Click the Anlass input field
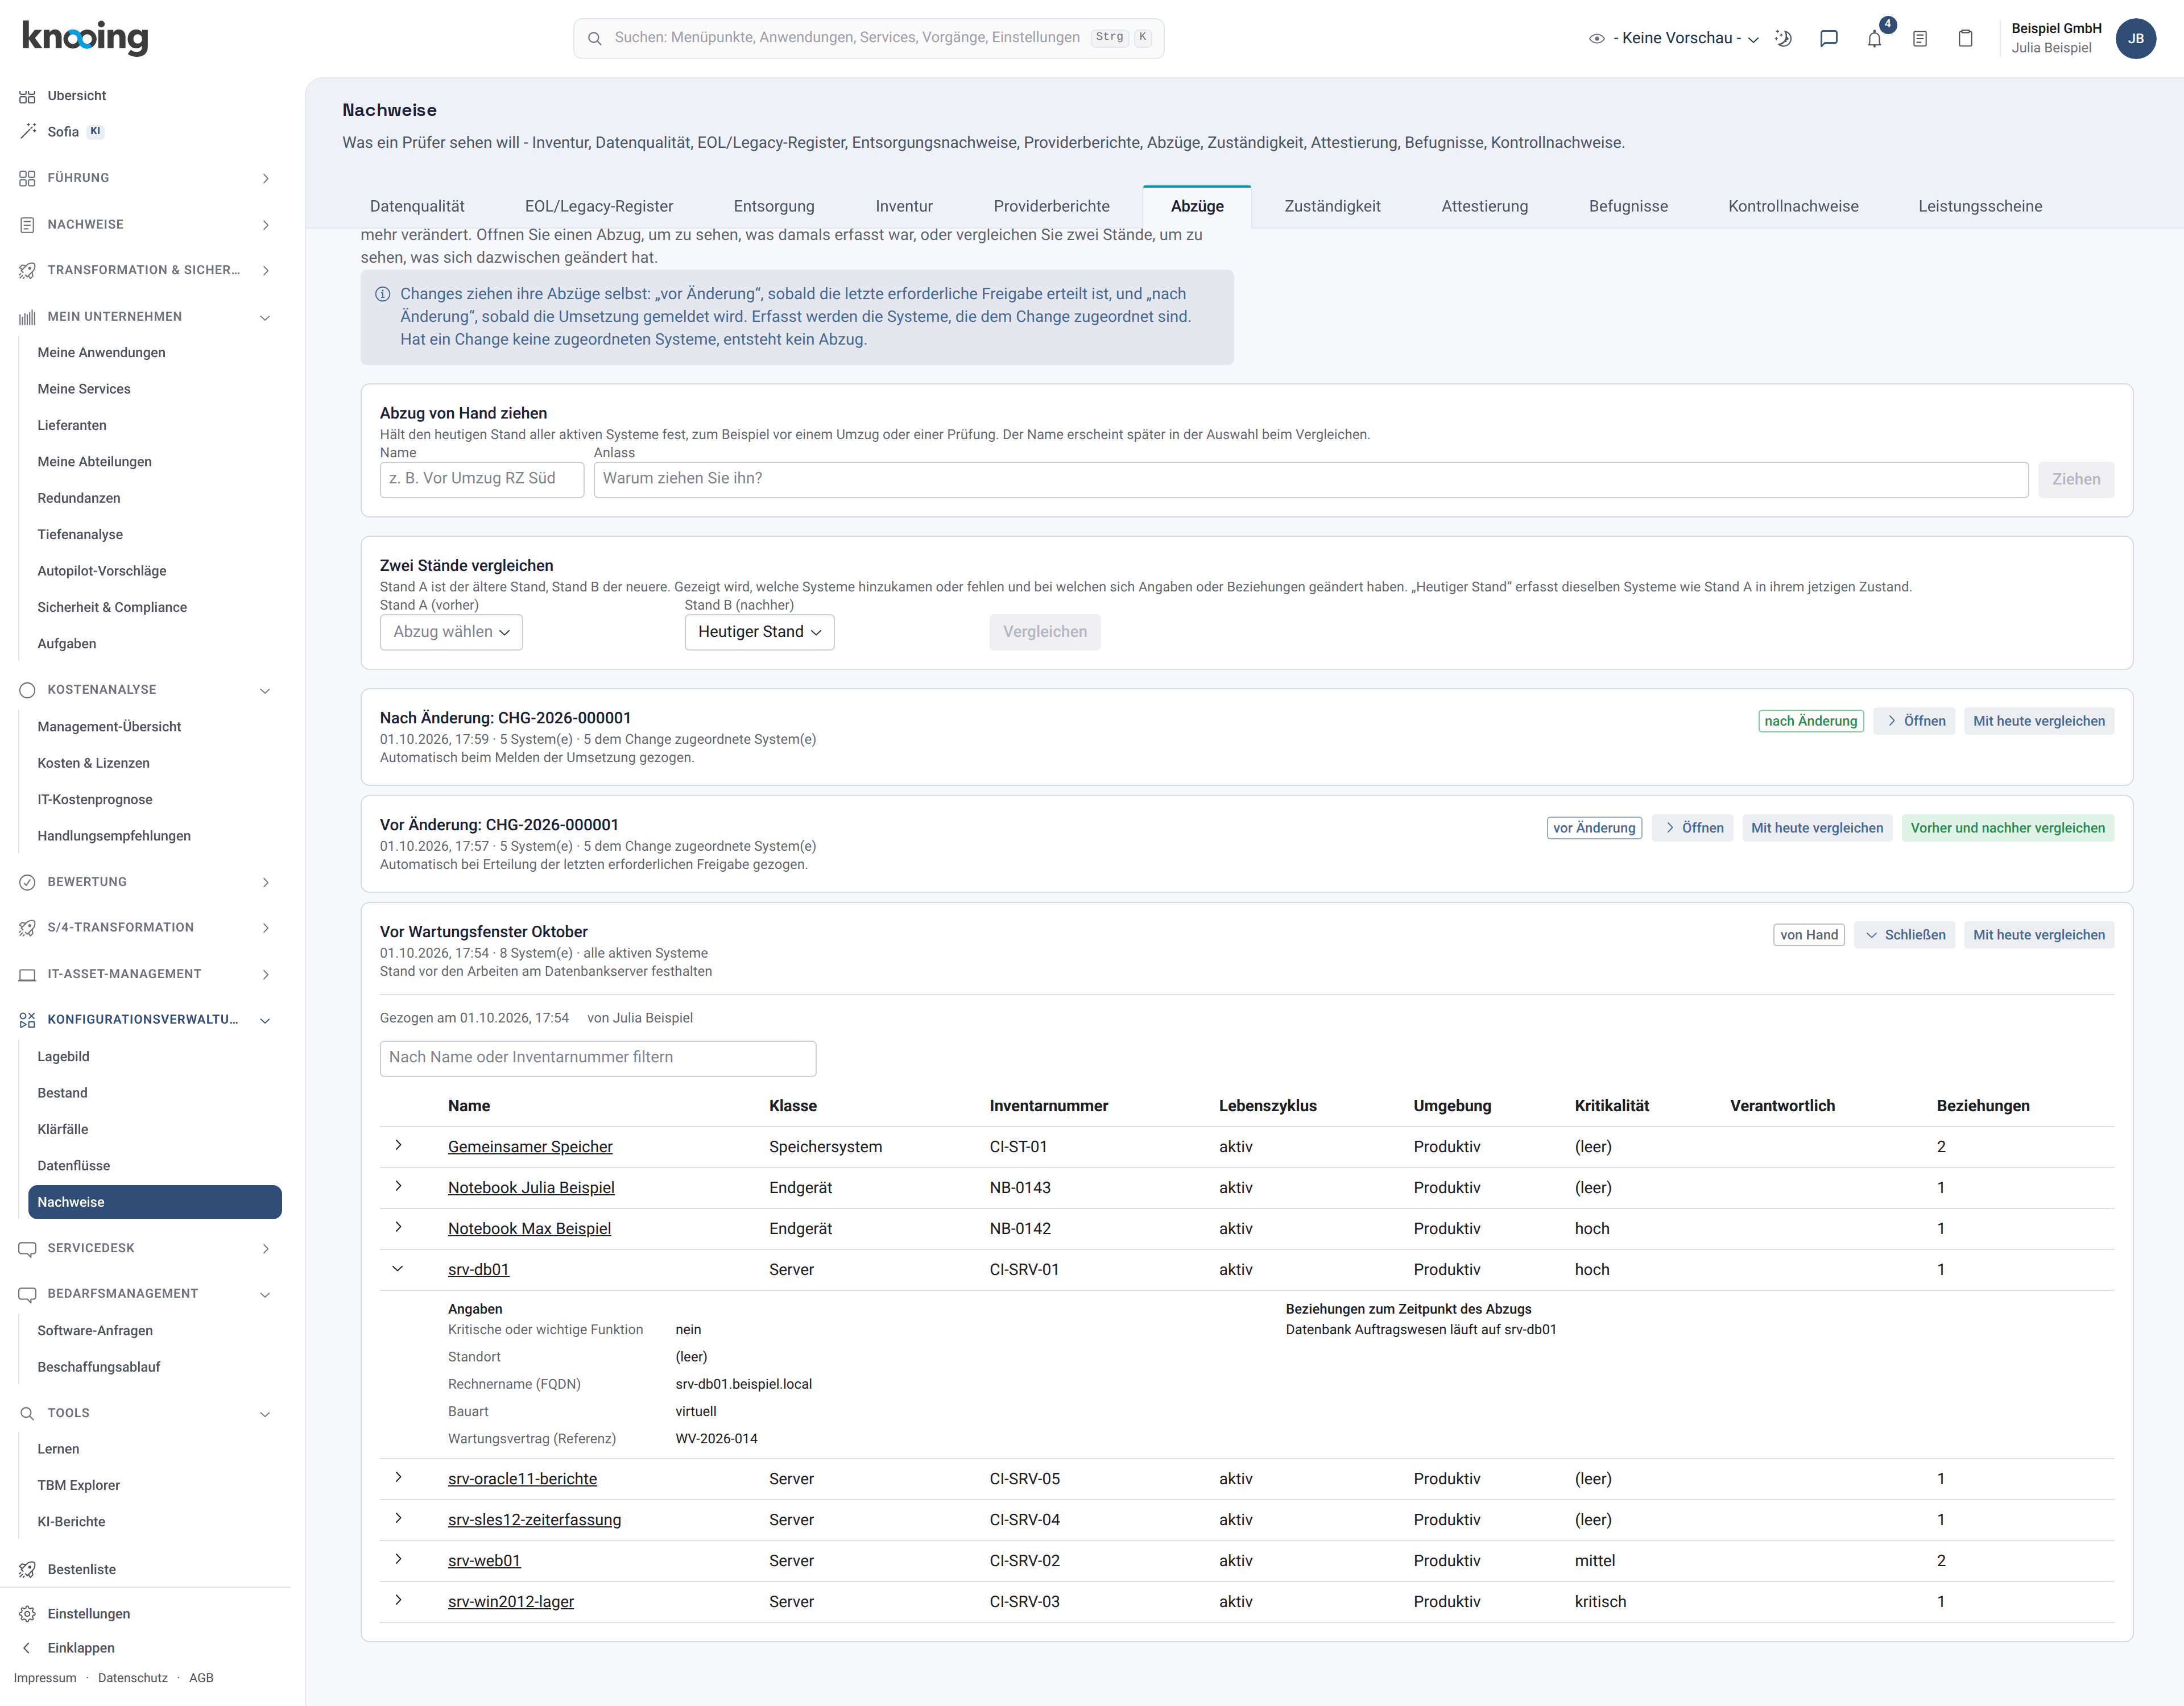2184x1706 pixels. (x=1310, y=479)
